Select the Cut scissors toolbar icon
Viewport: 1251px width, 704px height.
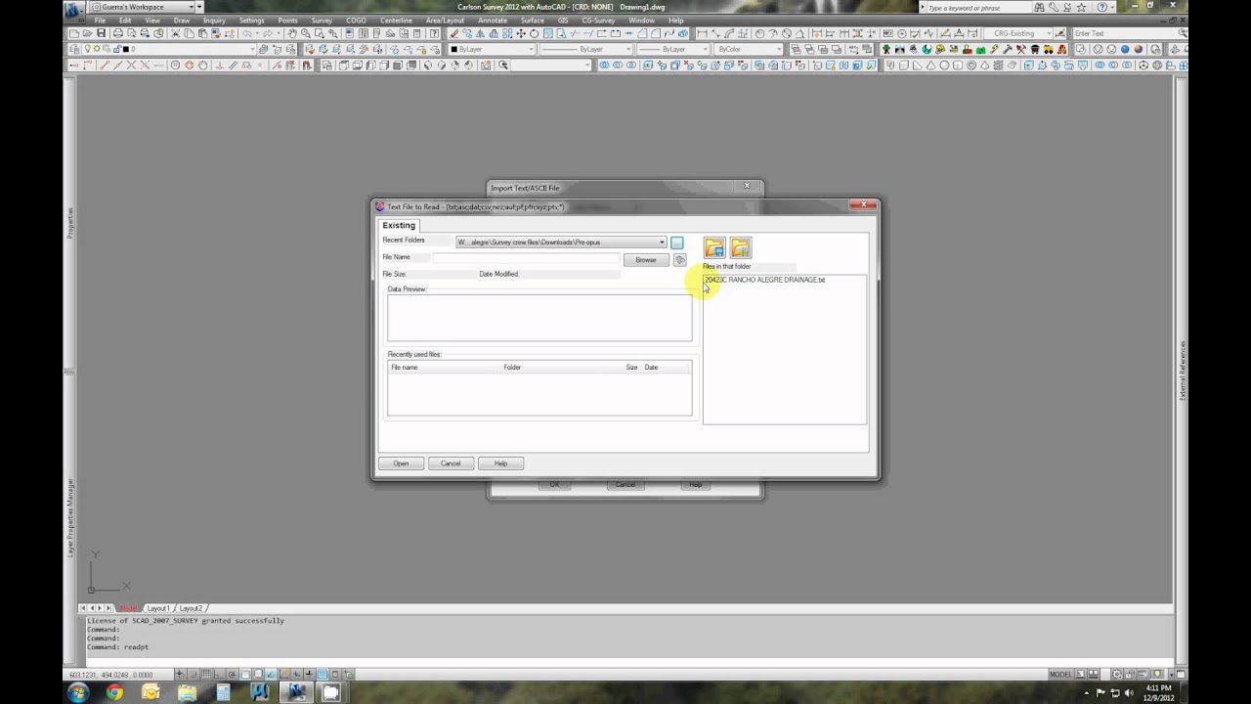[x=175, y=33]
